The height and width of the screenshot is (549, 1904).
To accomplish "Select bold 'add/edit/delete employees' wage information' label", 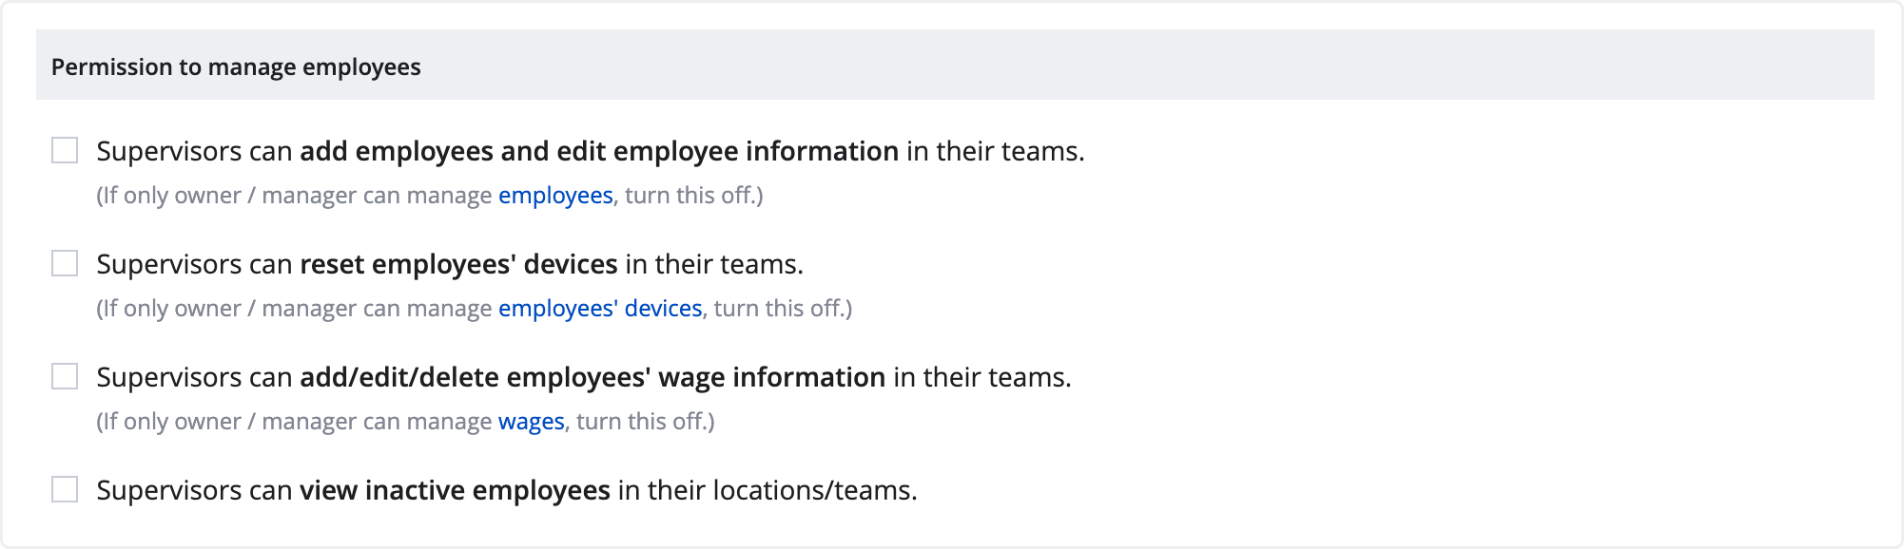I will coord(593,377).
